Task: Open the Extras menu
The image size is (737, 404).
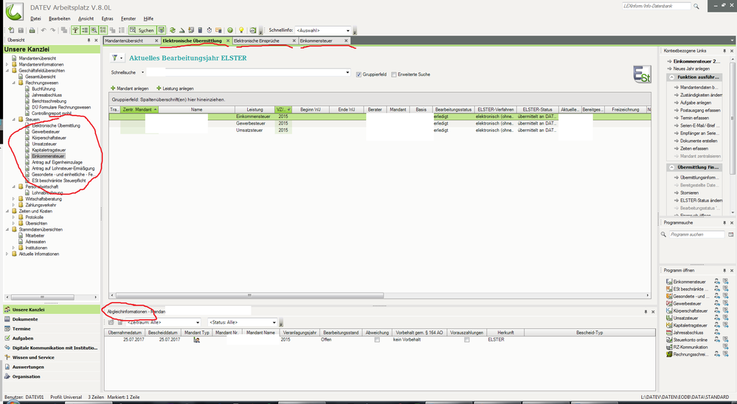Action: 108,18
